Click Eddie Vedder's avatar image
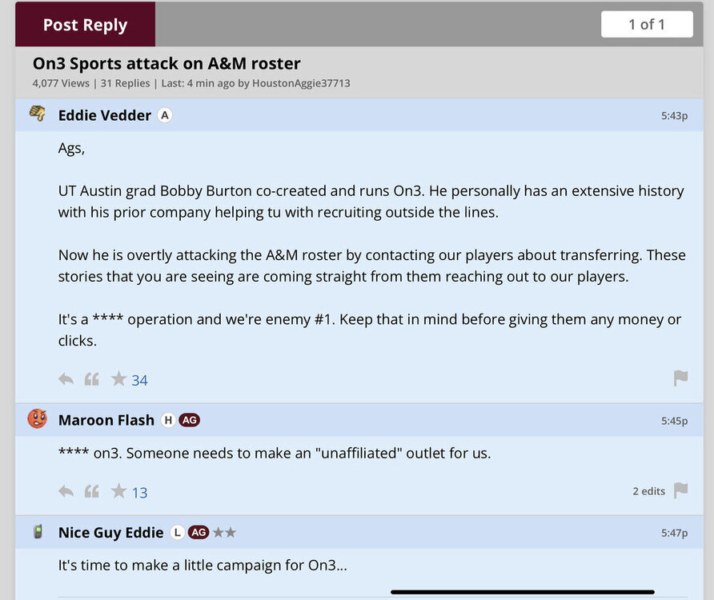 37,114
